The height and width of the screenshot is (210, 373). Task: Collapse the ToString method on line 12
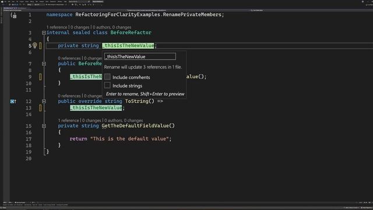coord(44,101)
